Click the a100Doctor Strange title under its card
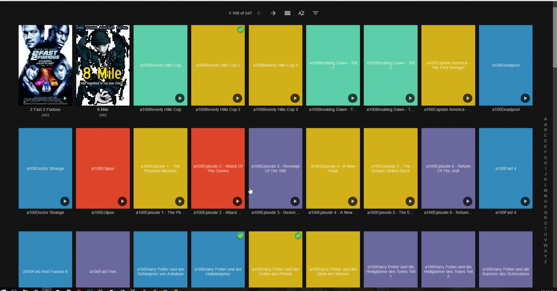557x291 pixels. [x=45, y=213]
